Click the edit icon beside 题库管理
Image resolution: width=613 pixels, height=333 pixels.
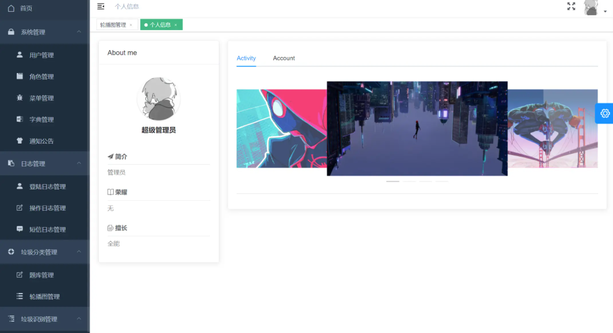click(x=20, y=275)
